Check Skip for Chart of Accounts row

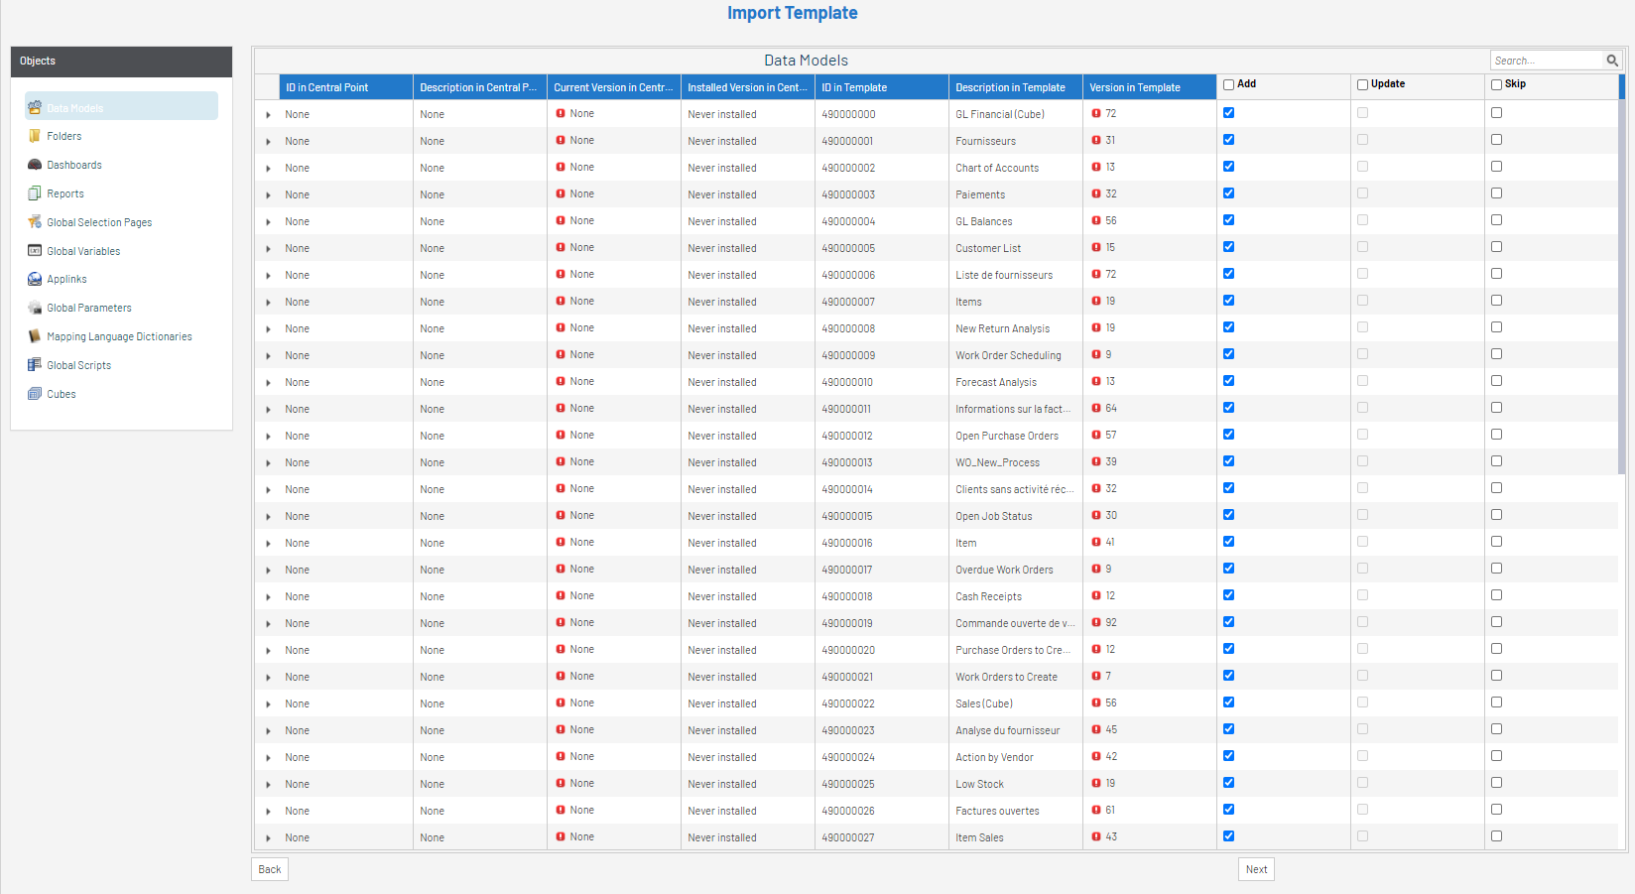coord(1496,167)
